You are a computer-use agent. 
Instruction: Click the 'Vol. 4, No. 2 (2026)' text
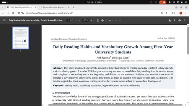click(166, 38)
